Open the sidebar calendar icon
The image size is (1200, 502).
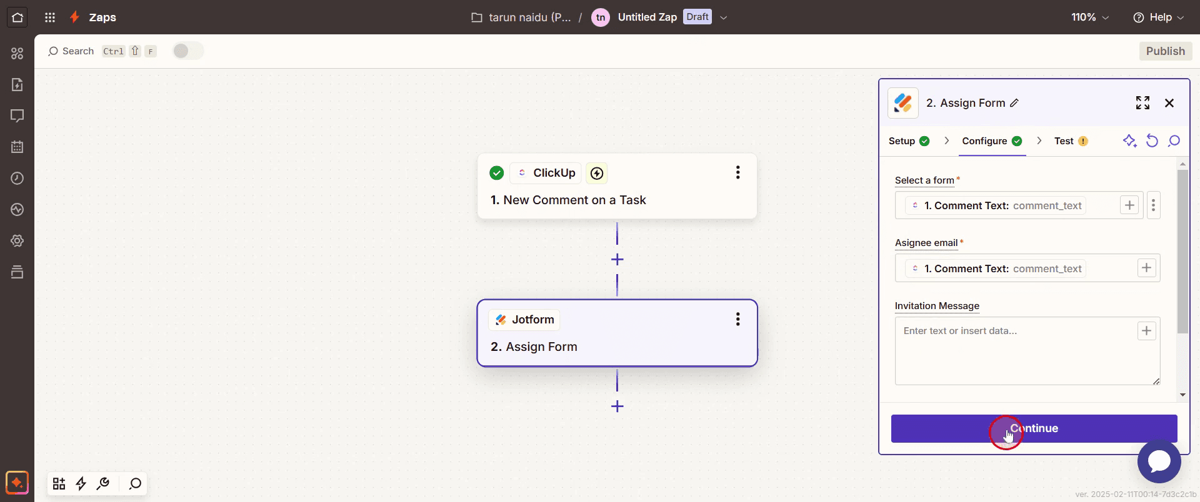(x=17, y=147)
